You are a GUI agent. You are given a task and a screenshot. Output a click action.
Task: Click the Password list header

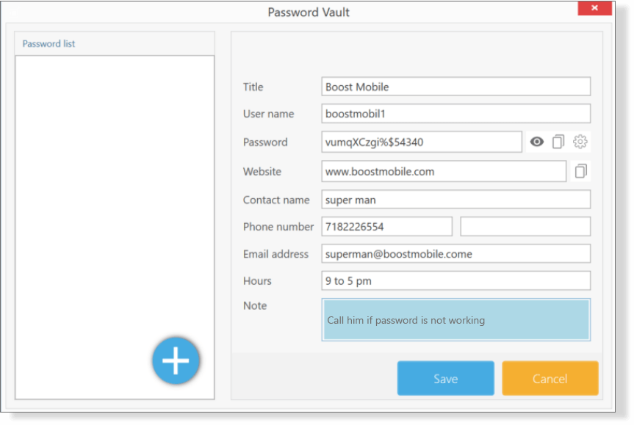[49, 44]
